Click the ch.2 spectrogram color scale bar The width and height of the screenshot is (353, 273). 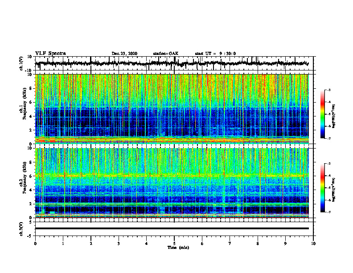click(x=322, y=188)
